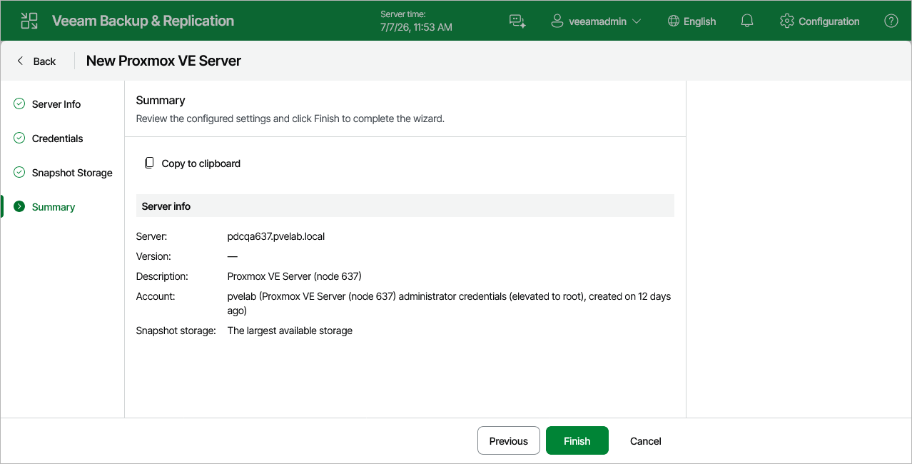Click the Version: label
Image resolution: width=912 pixels, height=464 pixels.
pyautogui.click(x=153, y=256)
